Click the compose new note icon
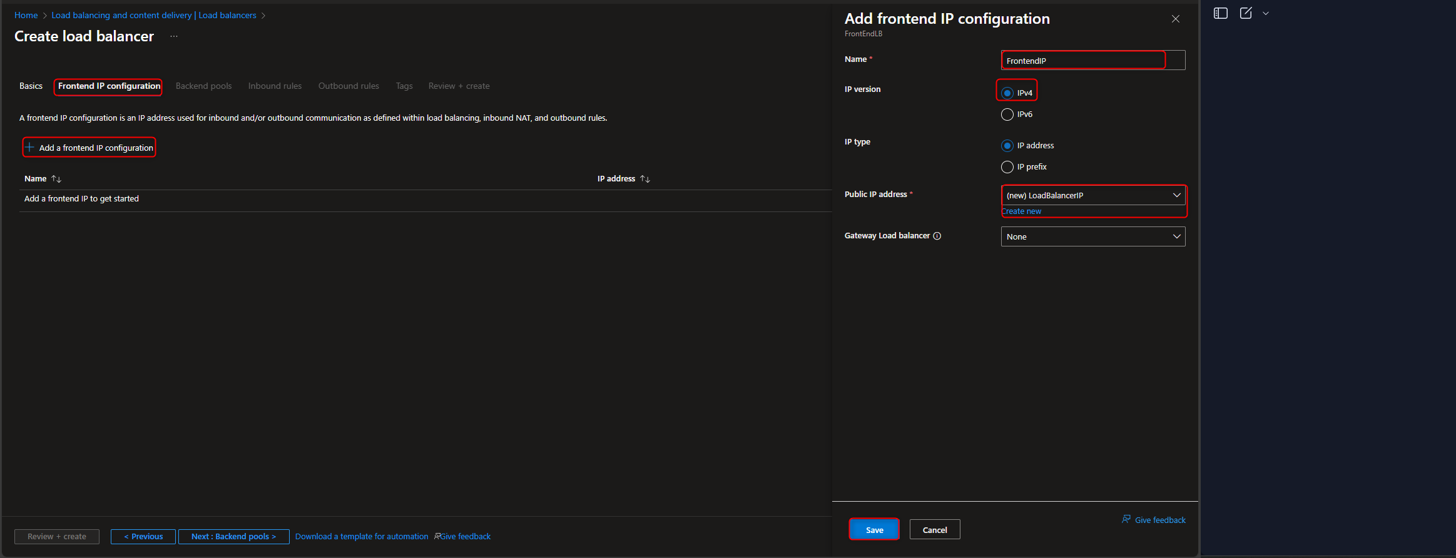 click(1246, 13)
